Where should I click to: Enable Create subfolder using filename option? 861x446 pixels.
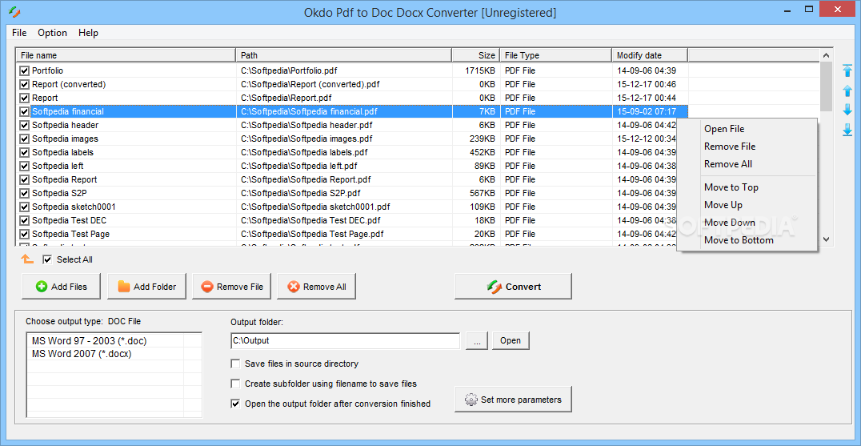pyautogui.click(x=235, y=384)
